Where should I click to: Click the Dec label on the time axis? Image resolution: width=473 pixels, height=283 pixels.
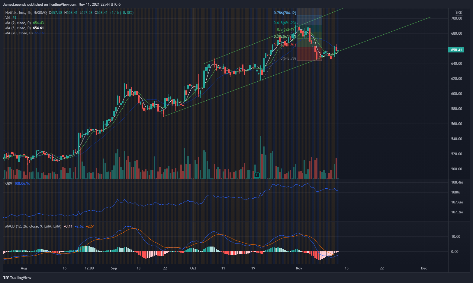[x=424, y=268]
